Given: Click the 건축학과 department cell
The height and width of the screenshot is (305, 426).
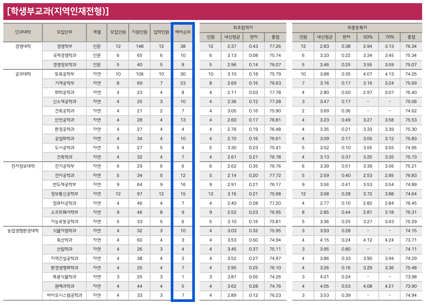Looking at the screenshot, I should pos(65,157).
